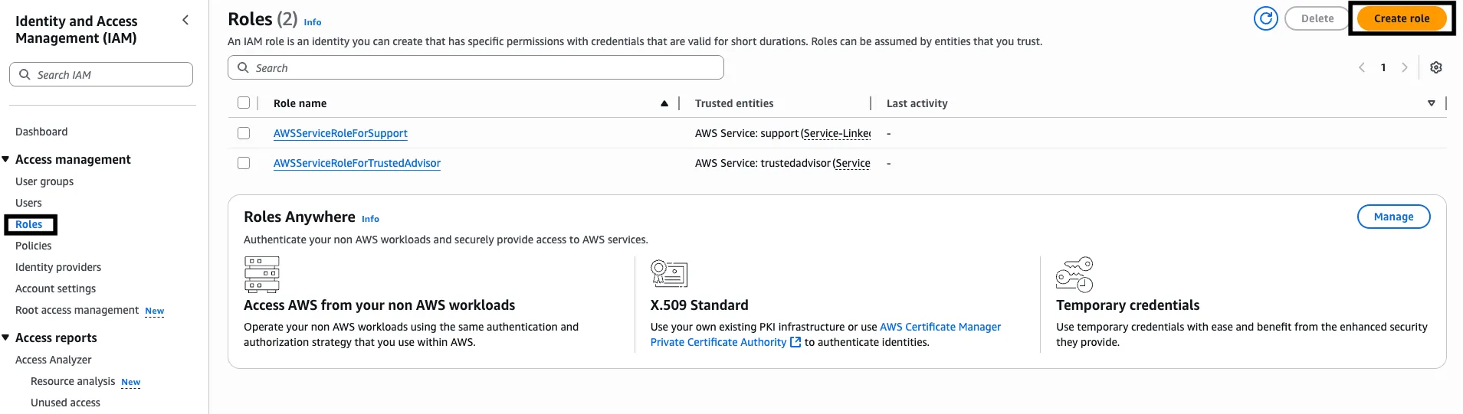Screen dimensions: 1463x414
Task: Collapse the Access management section
Action: [6, 159]
